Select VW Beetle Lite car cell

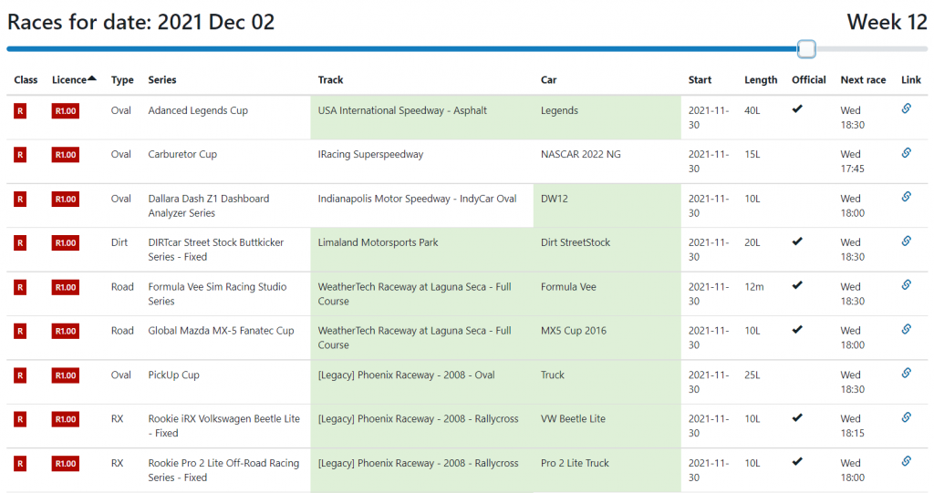click(607, 426)
